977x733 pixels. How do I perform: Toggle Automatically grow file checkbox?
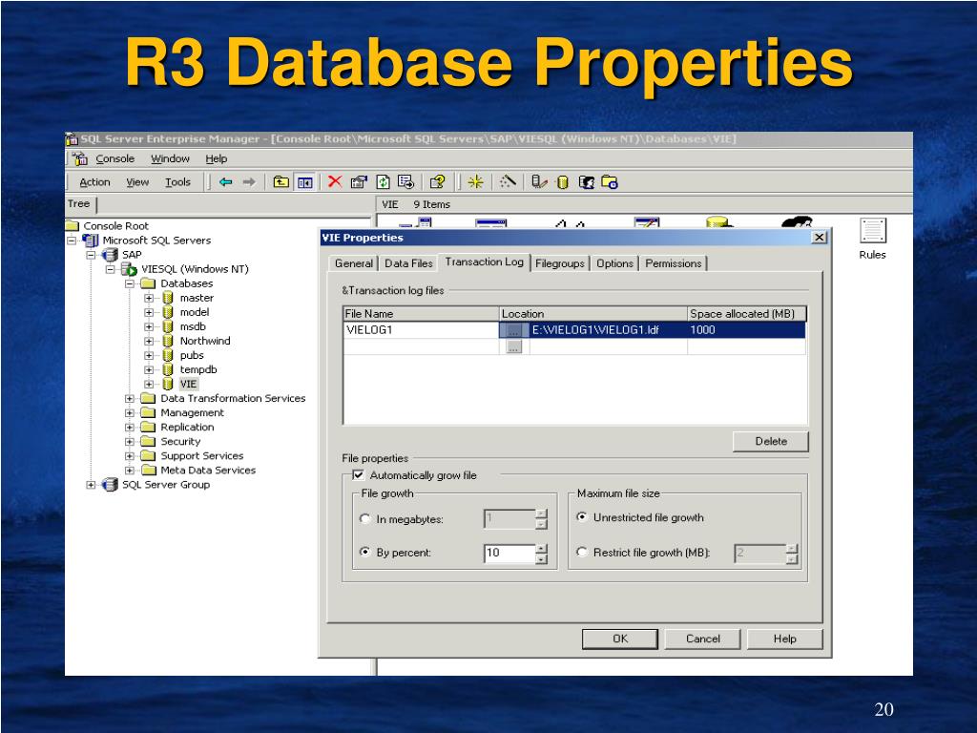coord(359,475)
